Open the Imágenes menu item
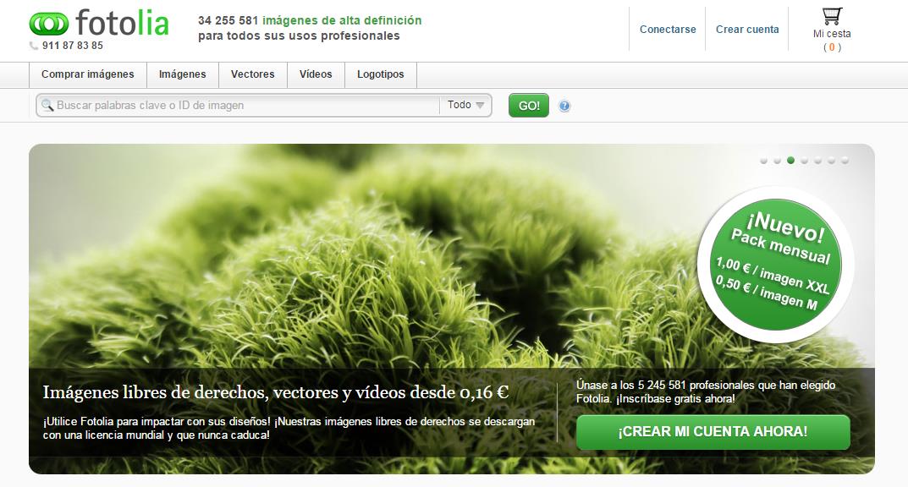The width and height of the screenshot is (908, 487). click(x=183, y=74)
